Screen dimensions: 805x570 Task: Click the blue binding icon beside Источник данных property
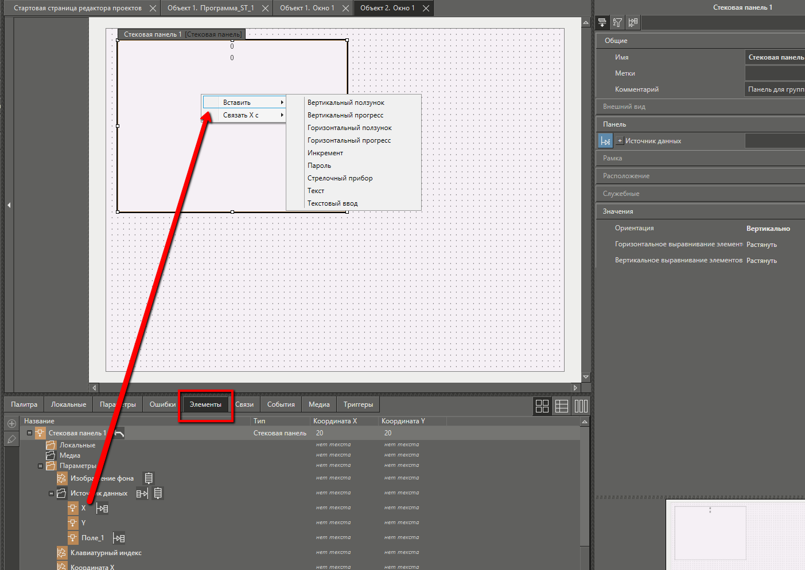[x=605, y=141]
